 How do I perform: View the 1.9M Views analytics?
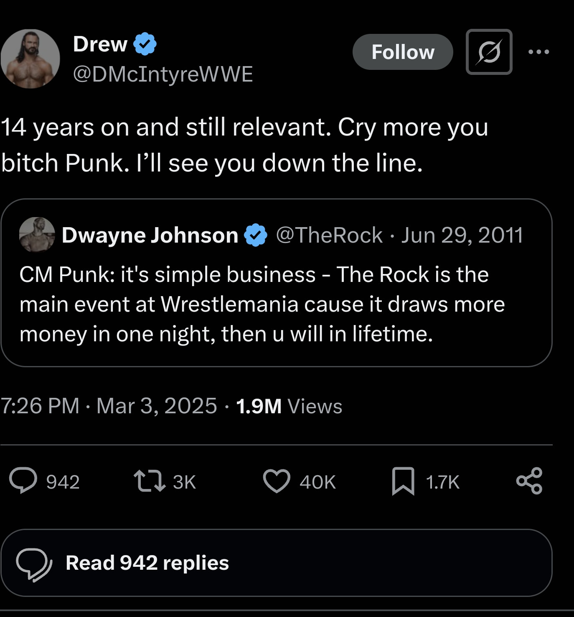[x=289, y=406]
